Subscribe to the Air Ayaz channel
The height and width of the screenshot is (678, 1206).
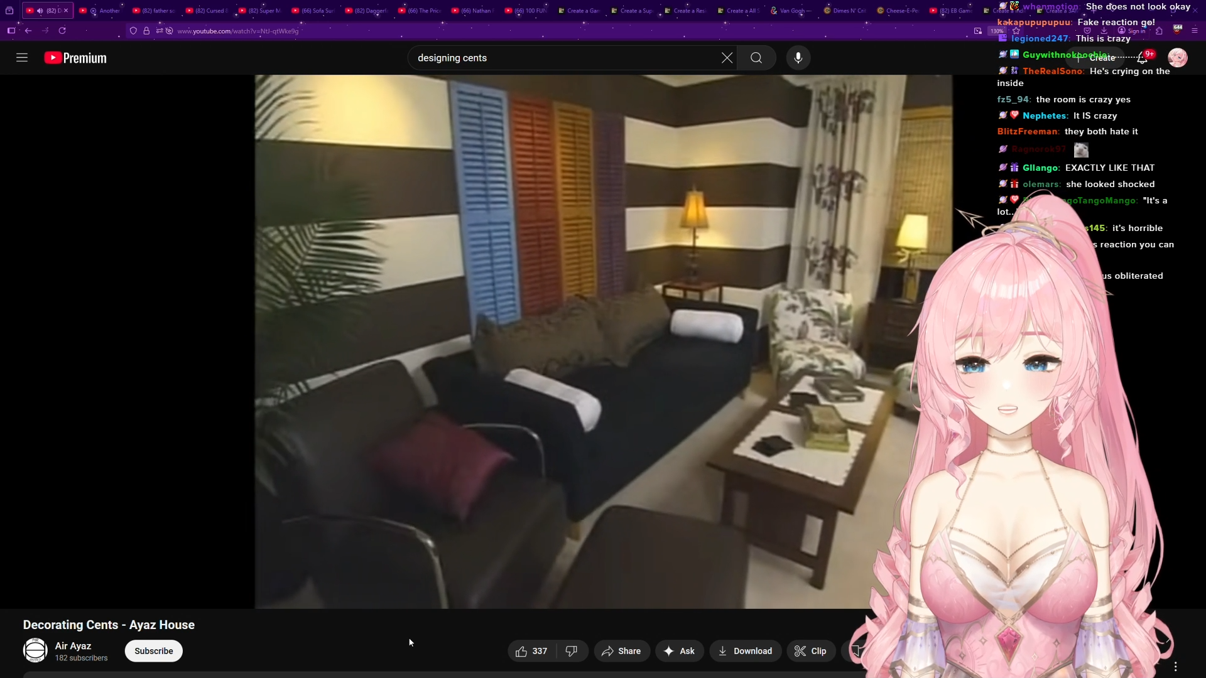click(153, 651)
